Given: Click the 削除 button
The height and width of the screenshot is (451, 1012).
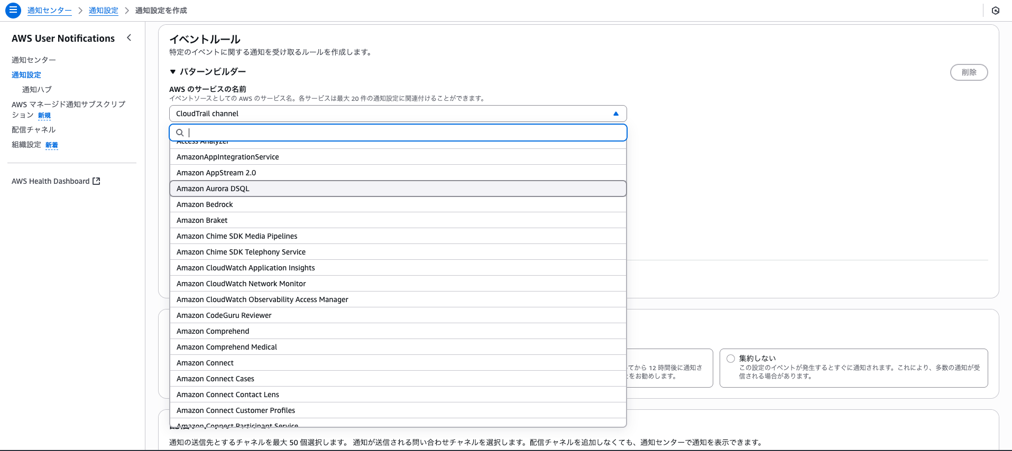Looking at the screenshot, I should click(x=969, y=72).
